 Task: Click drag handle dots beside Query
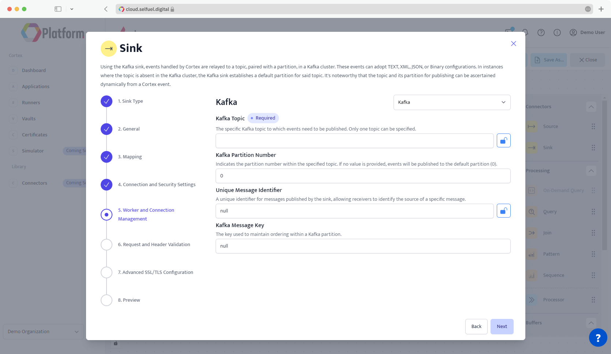[593, 212]
